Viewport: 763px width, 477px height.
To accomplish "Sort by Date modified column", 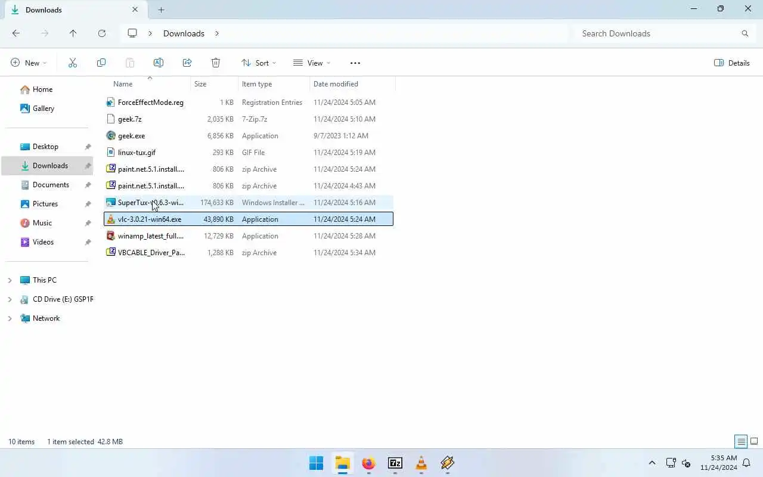I will click(x=352, y=84).
